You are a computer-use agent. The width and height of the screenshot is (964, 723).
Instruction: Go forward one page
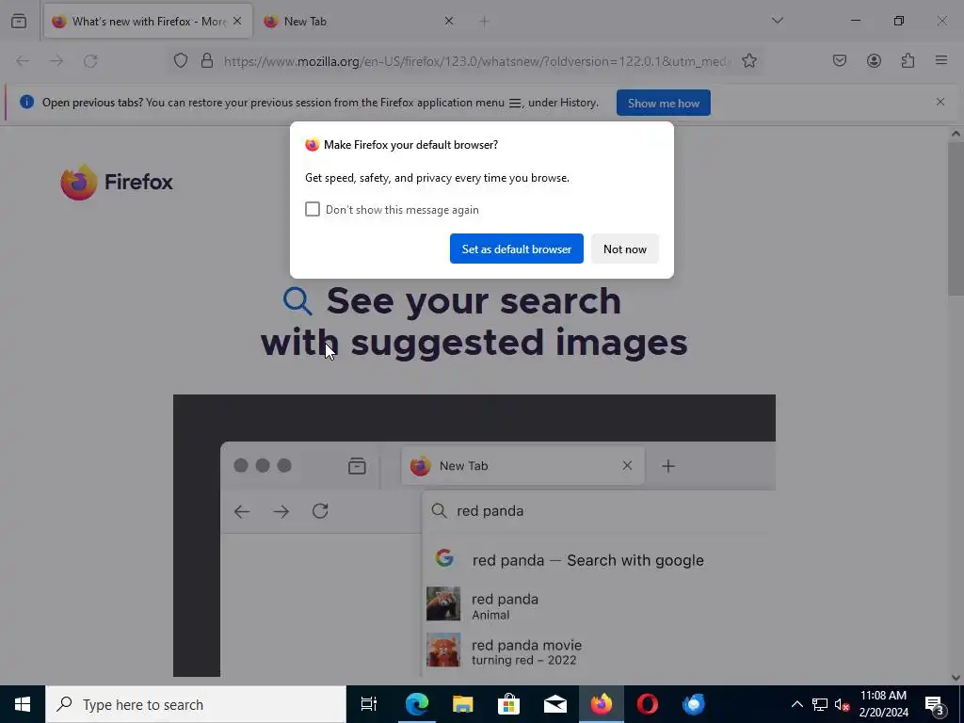point(56,61)
